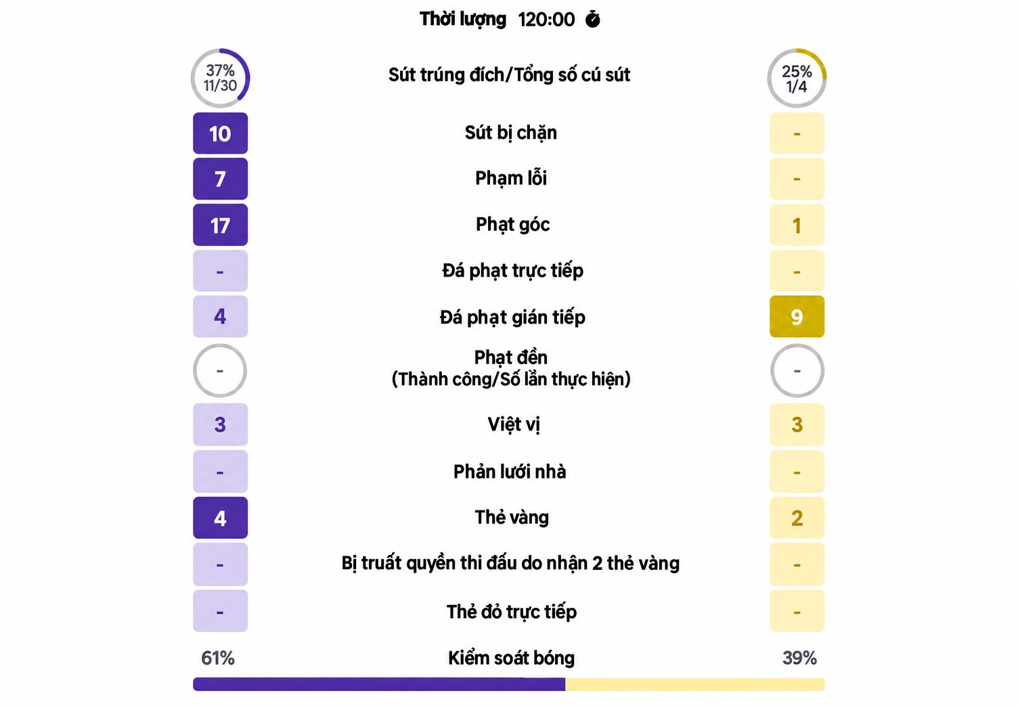Click the Việt vị stat label

click(x=514, y=424)
